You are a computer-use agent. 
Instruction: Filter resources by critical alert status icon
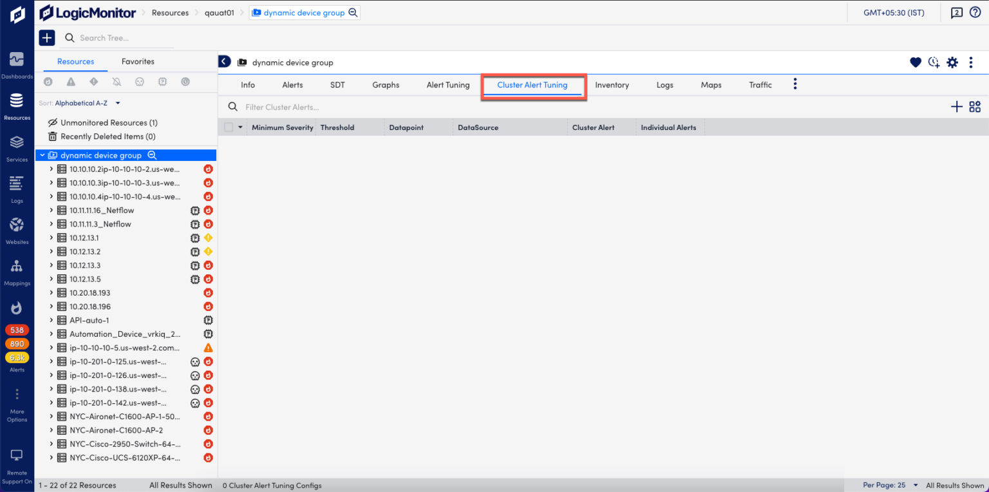coord(48,82)
